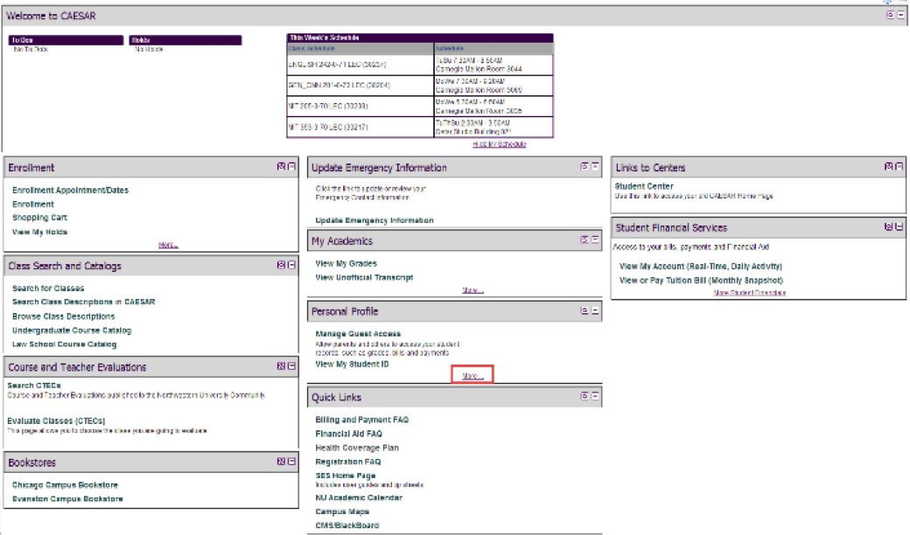Open Evaluate Classes (CTECs) link
910x535 pixels.
[56, 420]
